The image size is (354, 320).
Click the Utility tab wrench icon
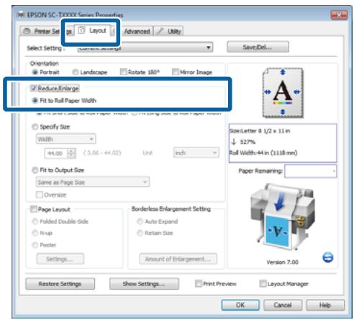point(160,31)
